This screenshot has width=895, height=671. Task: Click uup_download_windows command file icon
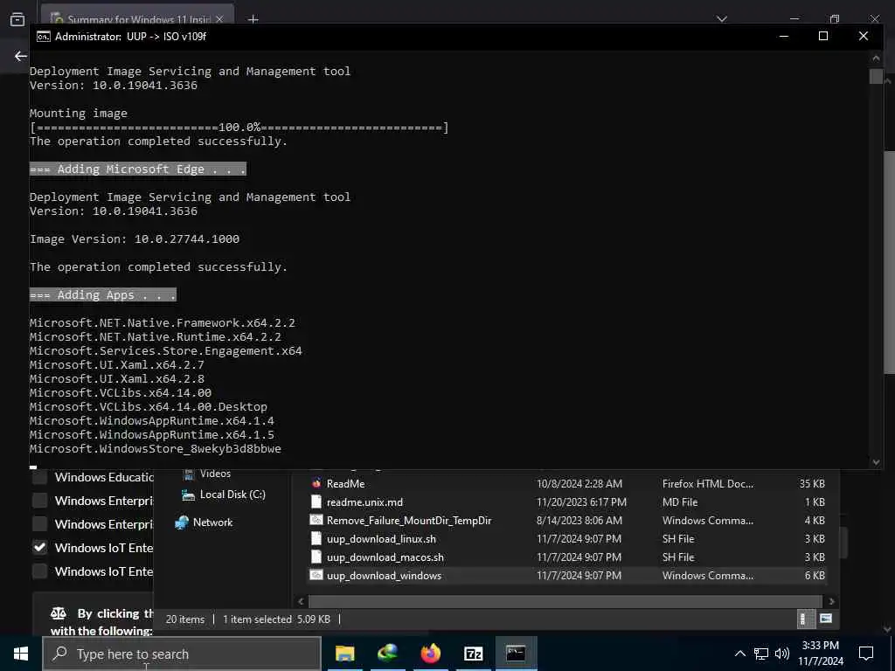(x=316, y=575)
